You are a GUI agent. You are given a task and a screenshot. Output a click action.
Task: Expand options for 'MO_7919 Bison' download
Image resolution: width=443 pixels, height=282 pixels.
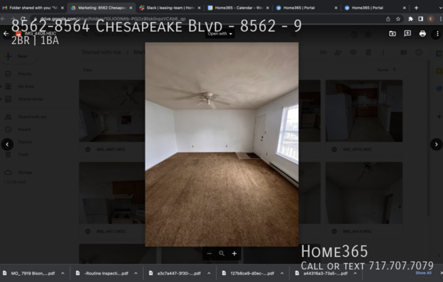coord(63,273)
